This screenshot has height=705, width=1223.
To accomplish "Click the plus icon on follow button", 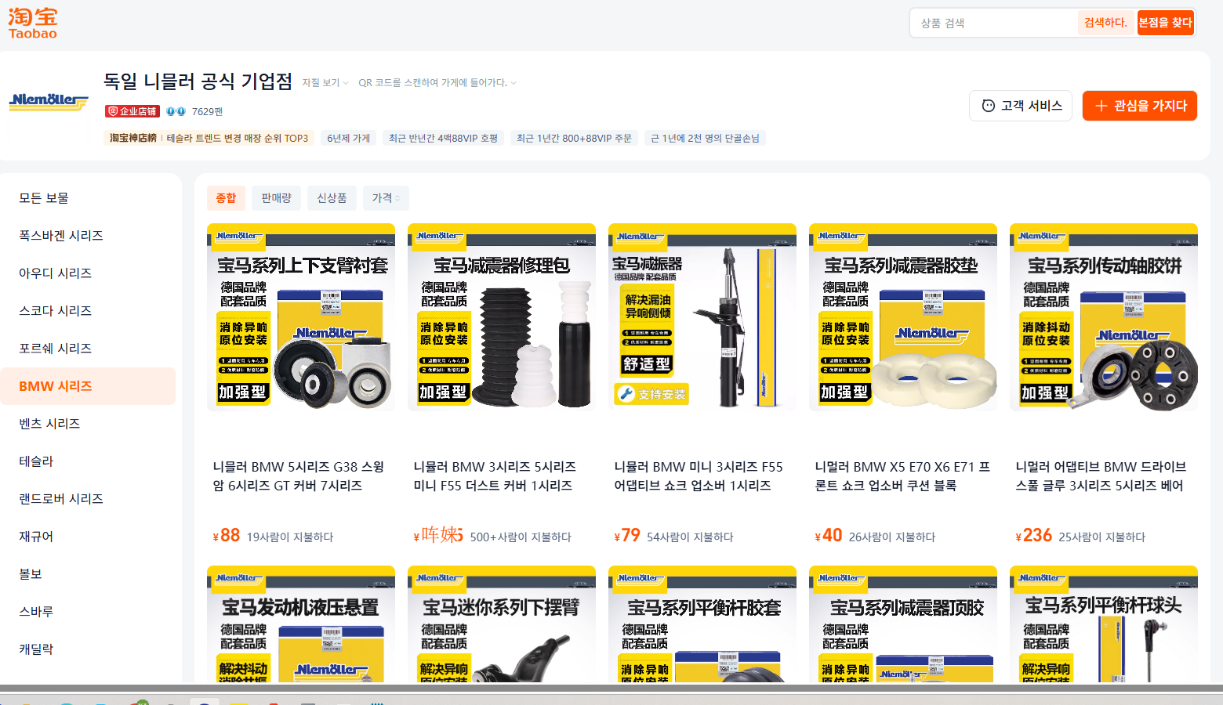I will pos(1101,106).
